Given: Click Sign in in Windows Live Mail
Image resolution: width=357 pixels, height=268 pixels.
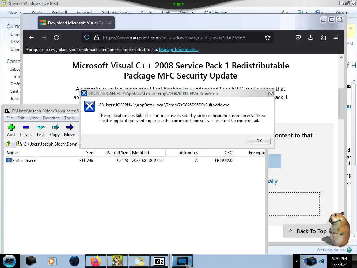Looking at the screenshot, I should click(x=342, y=12).
